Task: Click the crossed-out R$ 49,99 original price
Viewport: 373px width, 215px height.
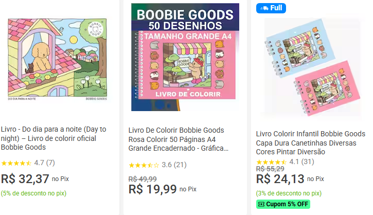Action: tap(143, 178)
